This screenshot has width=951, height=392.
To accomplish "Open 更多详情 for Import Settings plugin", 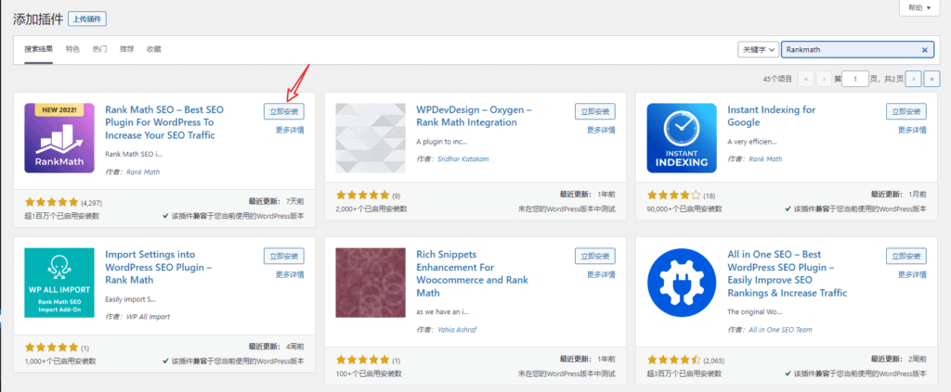I will point(290,274).
